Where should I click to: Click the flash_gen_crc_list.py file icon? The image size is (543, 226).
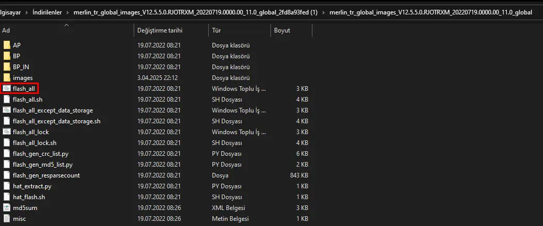7,154
